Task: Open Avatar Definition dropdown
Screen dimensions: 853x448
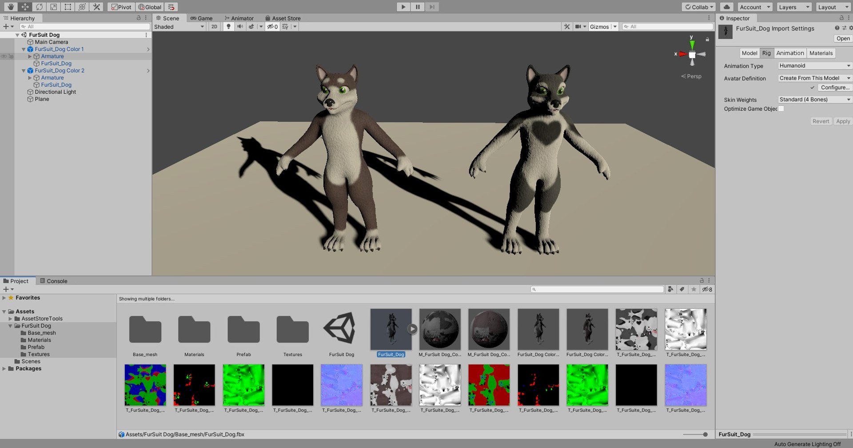Action: click(815, 78)
